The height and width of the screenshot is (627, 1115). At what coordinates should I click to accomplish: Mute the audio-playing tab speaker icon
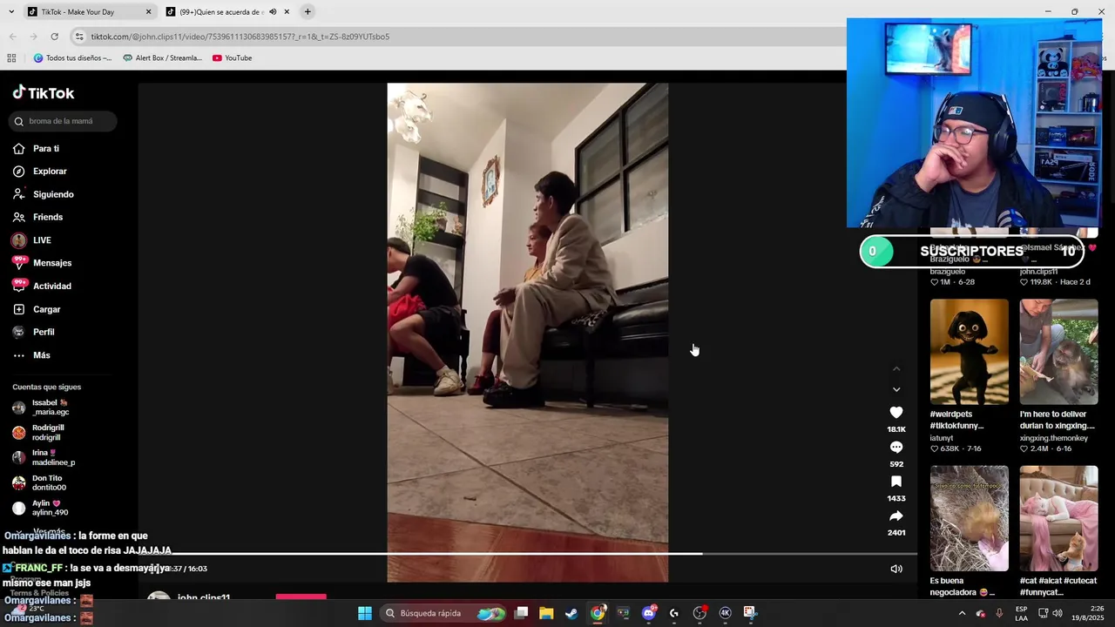coord(273,12)
